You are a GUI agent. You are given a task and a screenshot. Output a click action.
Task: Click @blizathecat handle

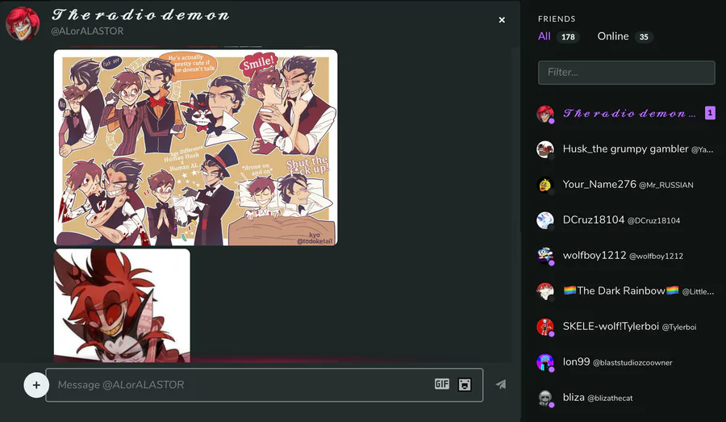pos(610,399)
